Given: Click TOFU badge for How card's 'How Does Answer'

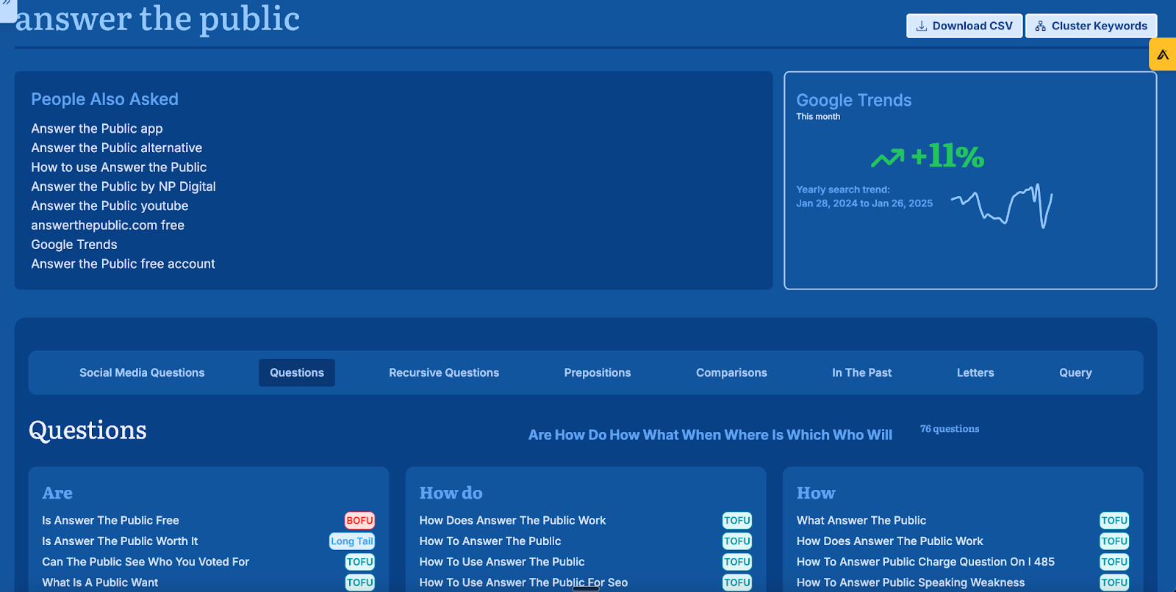Looking at the screenshot, I should [1114, 541].
